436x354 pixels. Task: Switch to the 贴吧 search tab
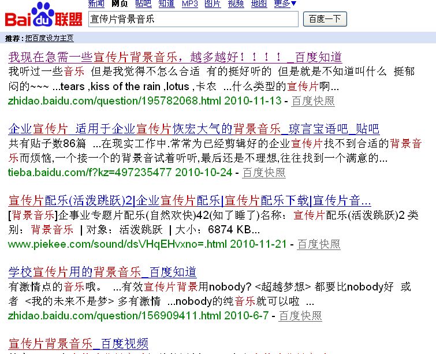[x=143, y=4]
